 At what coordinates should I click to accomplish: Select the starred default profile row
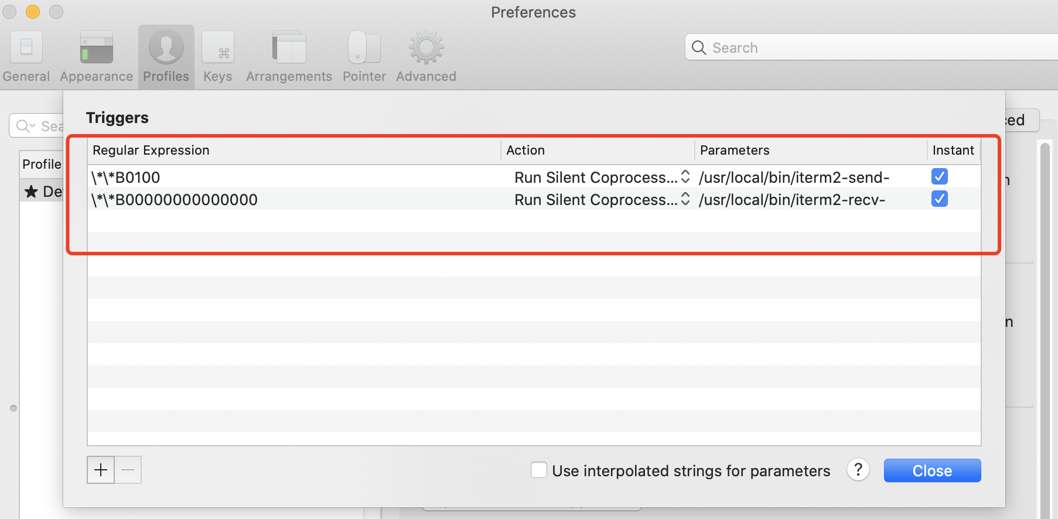point(42,192)
